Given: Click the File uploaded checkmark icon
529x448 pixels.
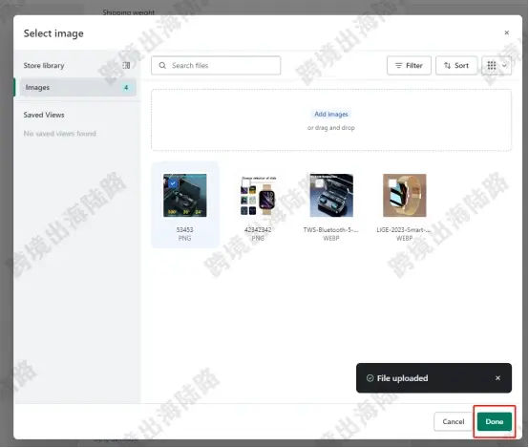Looking at the screenshot, I should click(x=370, y=378).
